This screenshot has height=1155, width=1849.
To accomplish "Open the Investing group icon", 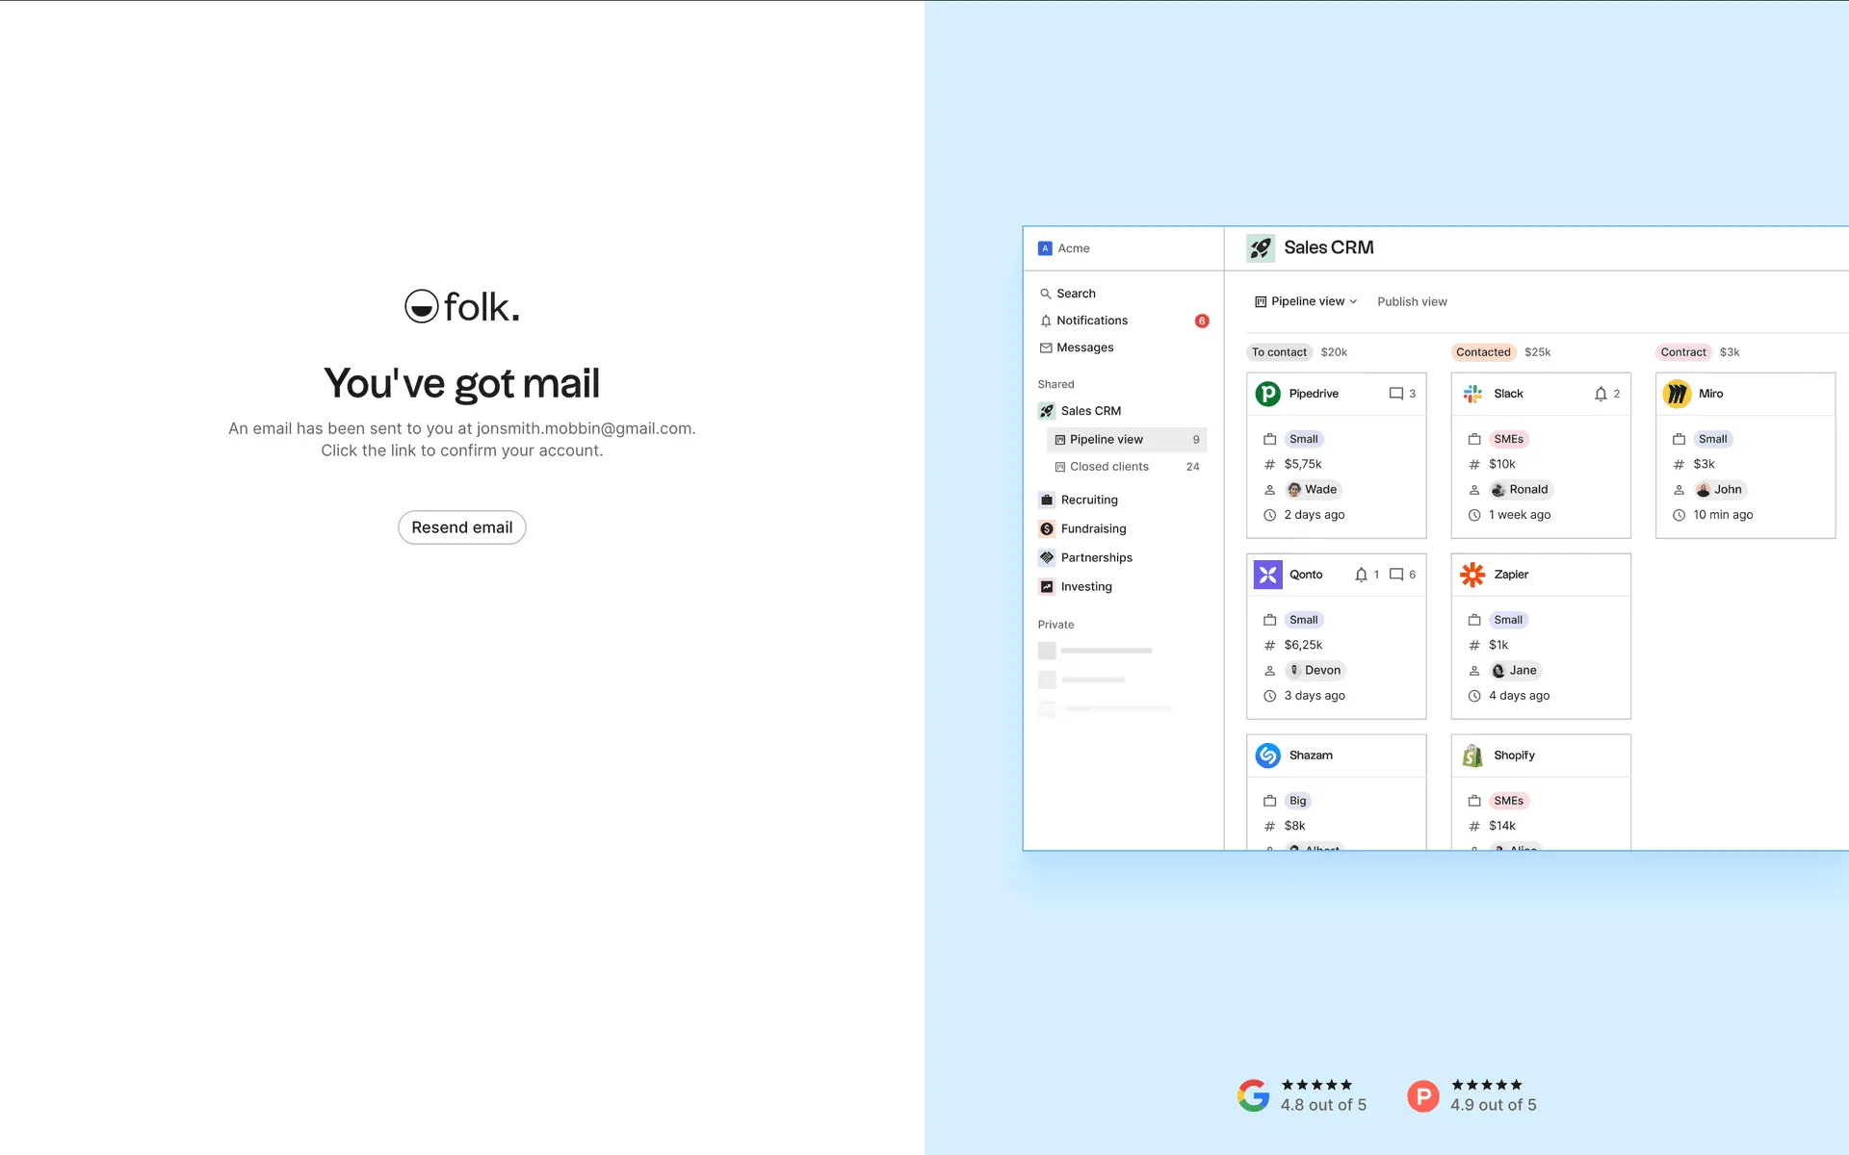I will coord(1047,586).
